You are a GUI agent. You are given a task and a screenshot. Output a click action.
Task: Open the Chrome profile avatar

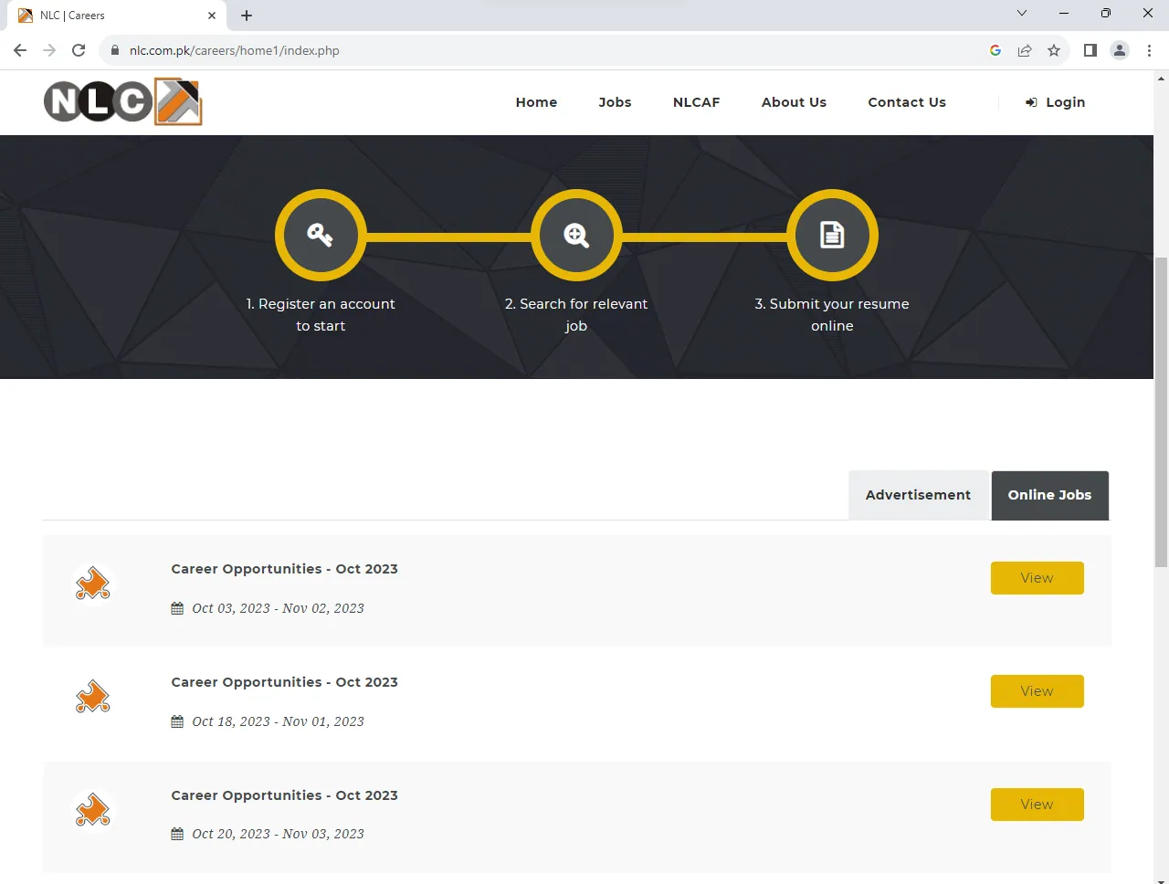click(1120, 50)
